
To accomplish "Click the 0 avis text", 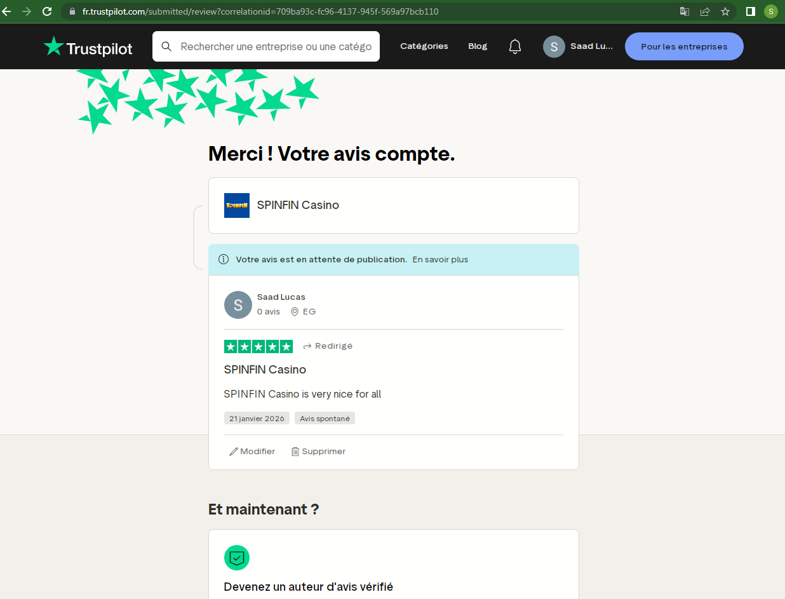I will (x=269, y=311).
